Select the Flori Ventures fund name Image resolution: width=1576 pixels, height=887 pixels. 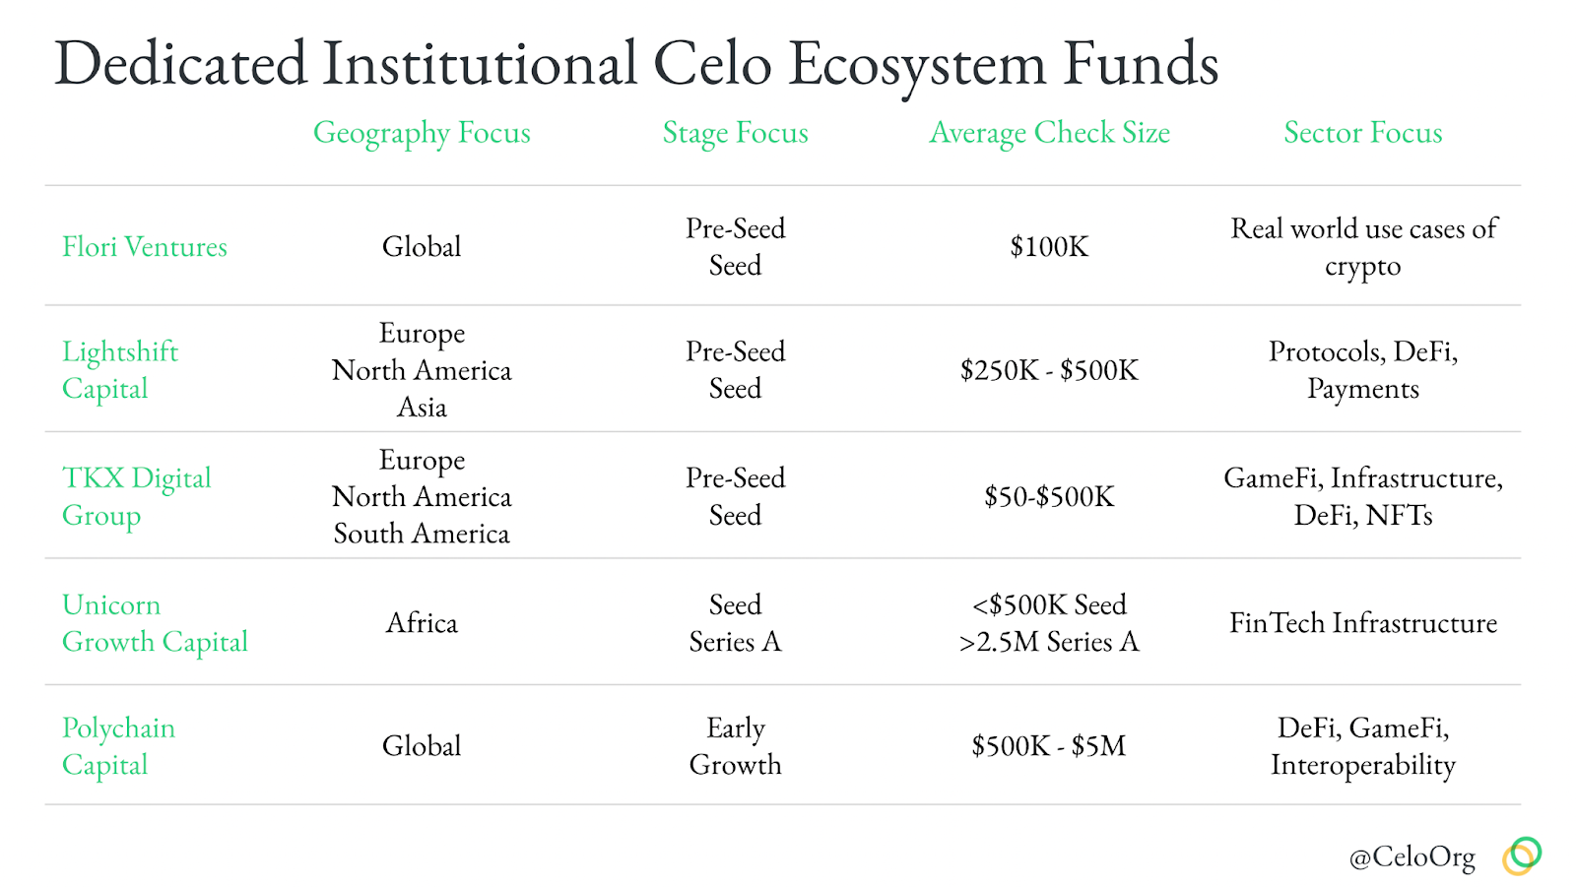(x=145, y=247)
